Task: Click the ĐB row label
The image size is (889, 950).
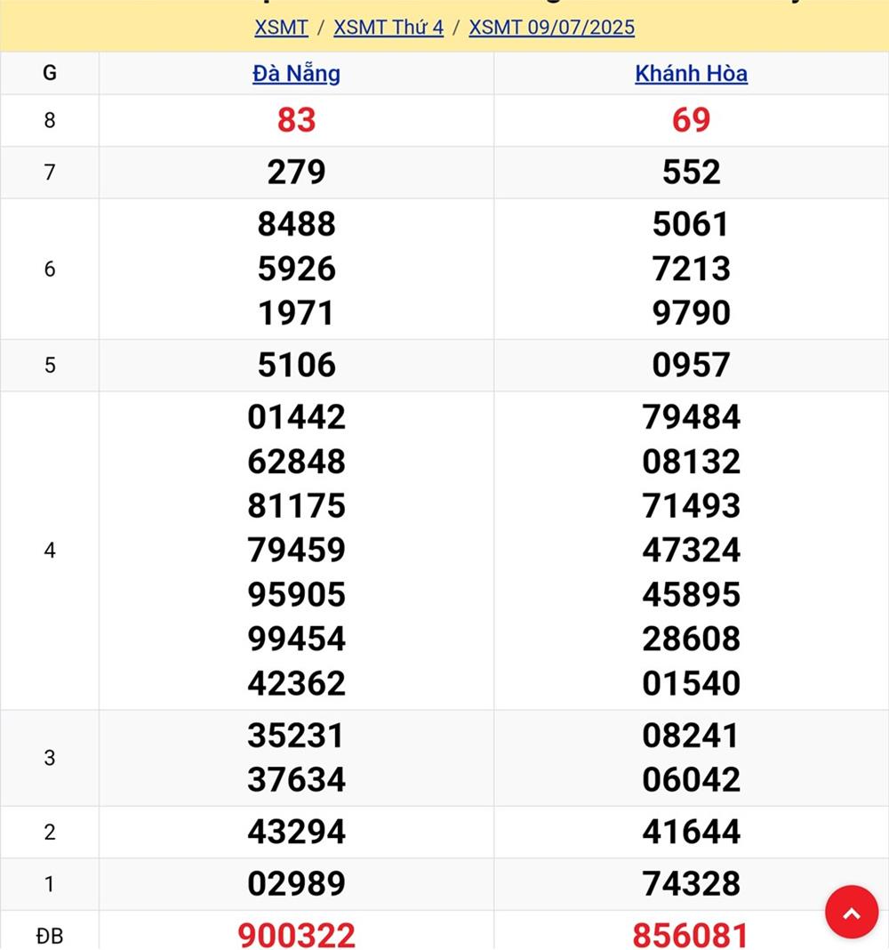Action: (x=50, y=935)
